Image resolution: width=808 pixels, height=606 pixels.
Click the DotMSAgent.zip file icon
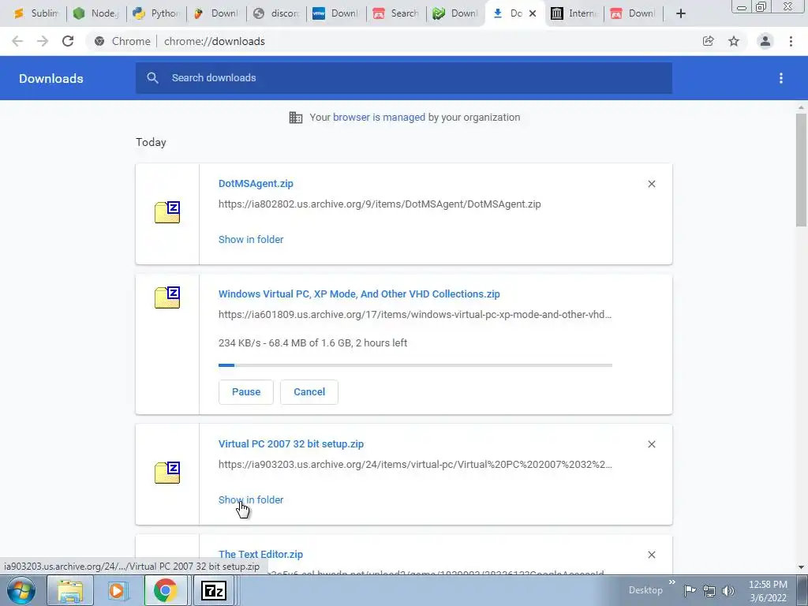[167, 212]
